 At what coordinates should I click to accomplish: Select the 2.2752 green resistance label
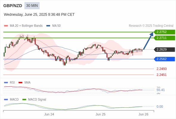click(164, 32)
